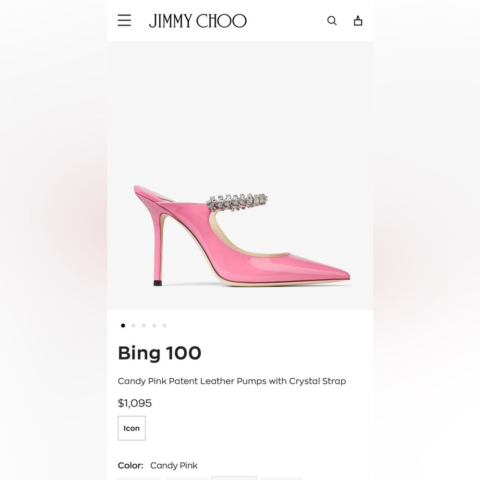Select the first color swatch
This screenshot has height=480, width=480.
click(138, 479)
